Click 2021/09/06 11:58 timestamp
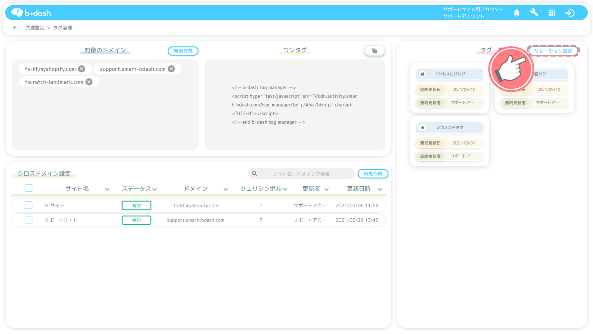Viewport: 593px width, 334px height. point(357,205)
